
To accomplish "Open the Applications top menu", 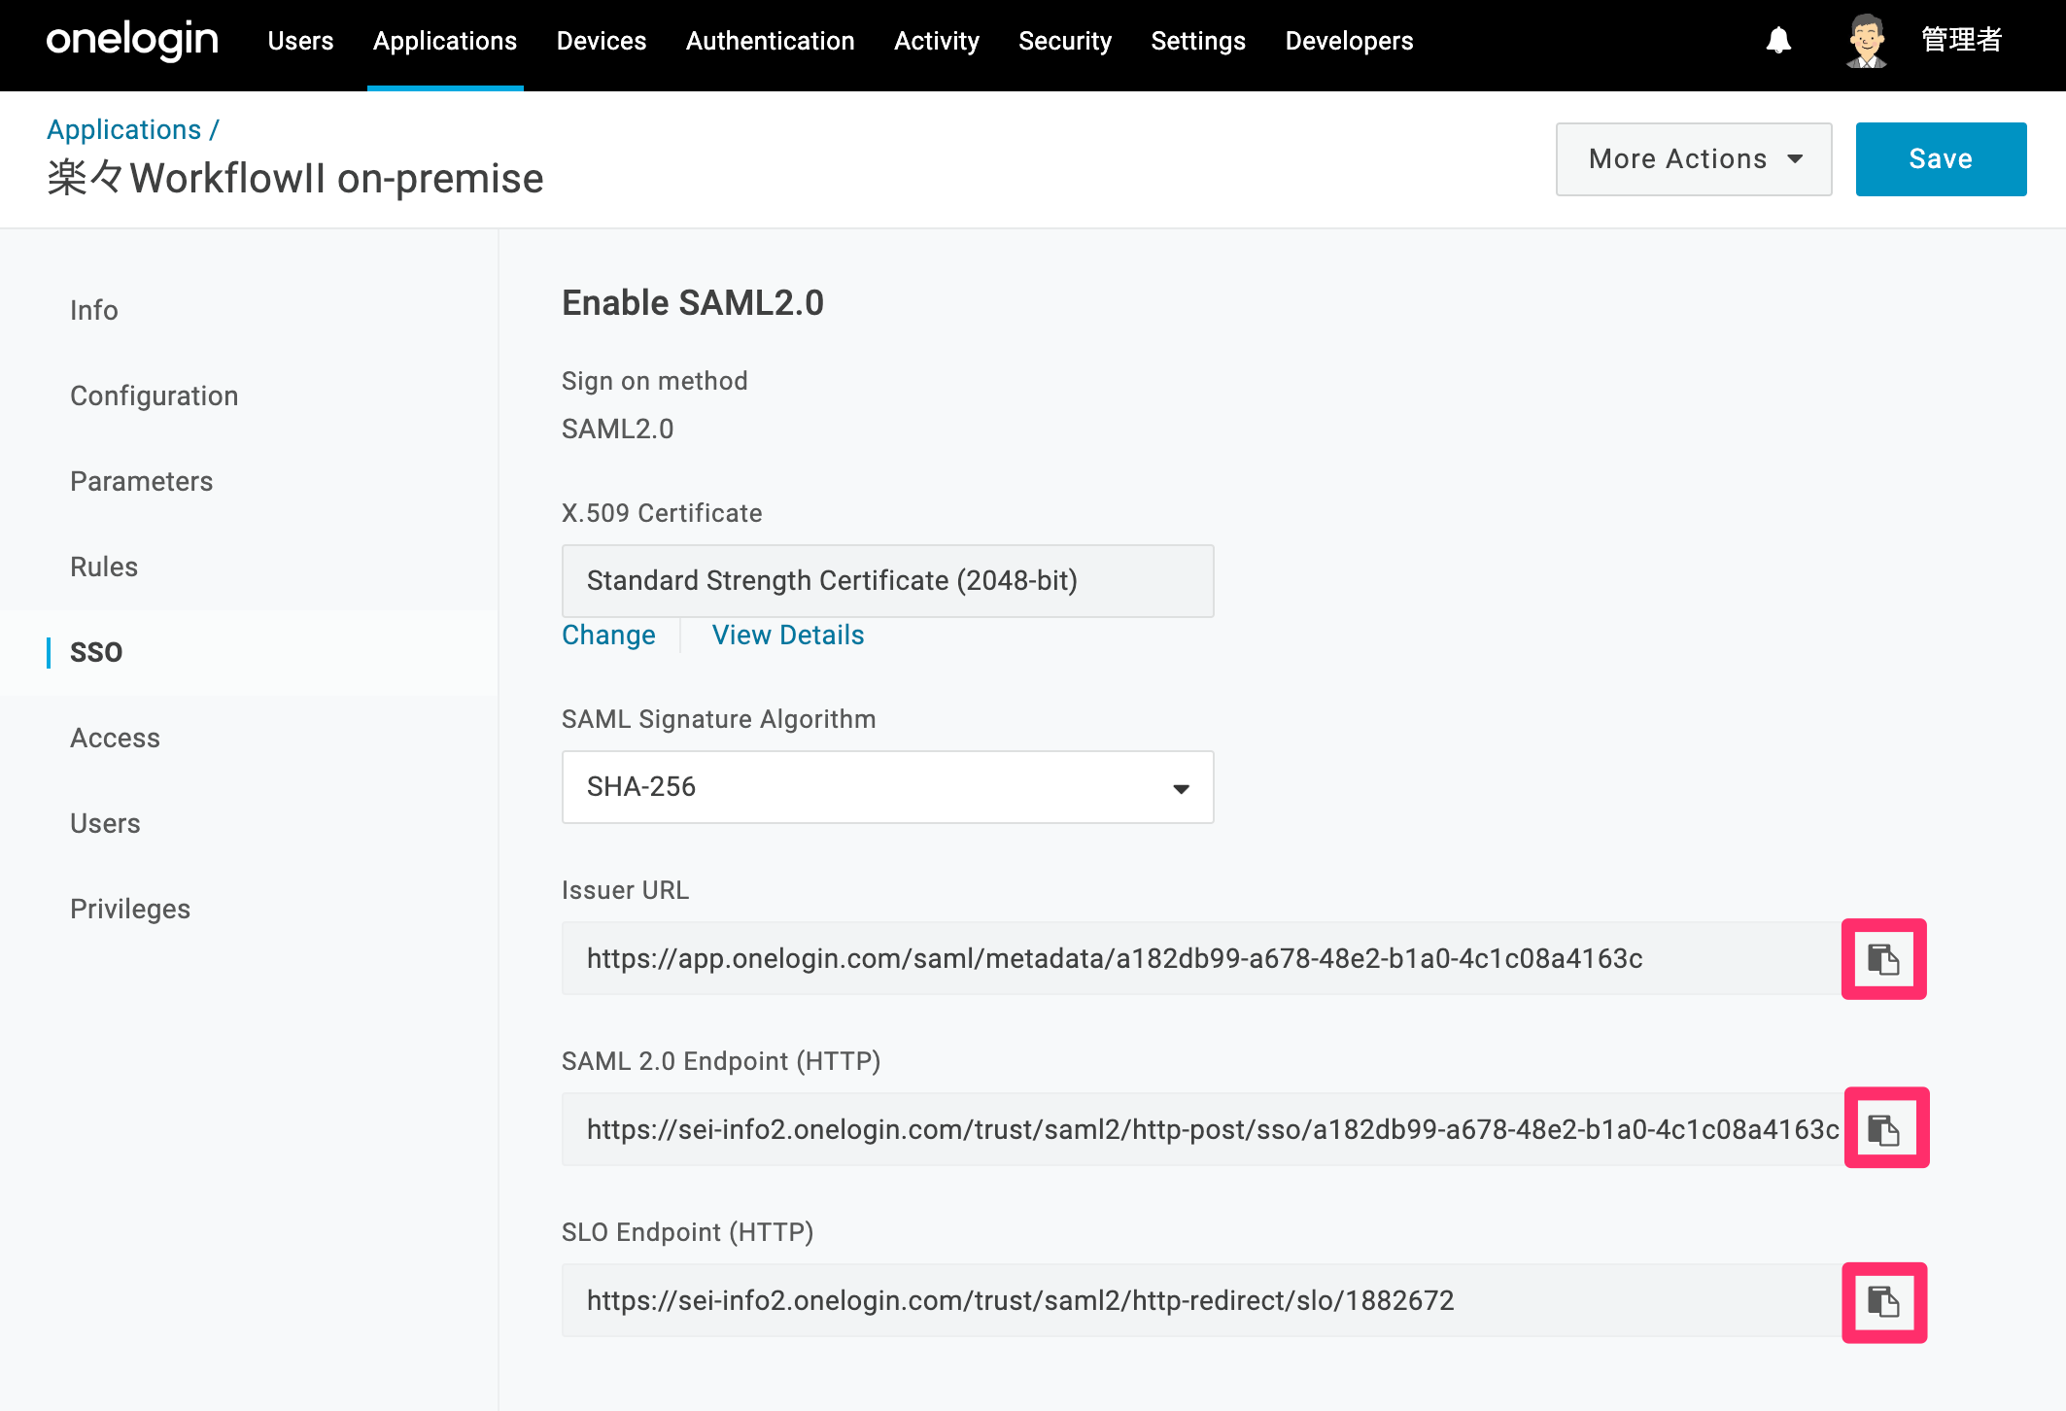I will coord(445,41).
